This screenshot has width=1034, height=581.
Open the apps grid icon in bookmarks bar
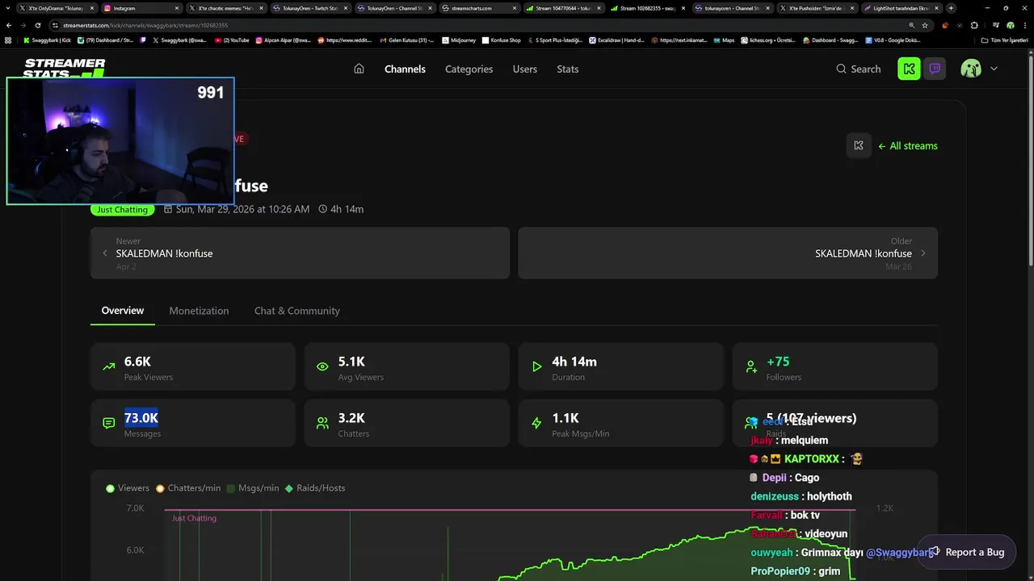click(x=8, y=40)
